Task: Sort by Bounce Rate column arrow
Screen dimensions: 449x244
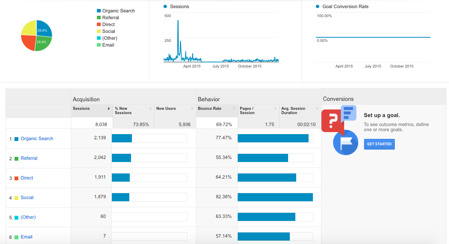Action: click(x=233, y=109)
